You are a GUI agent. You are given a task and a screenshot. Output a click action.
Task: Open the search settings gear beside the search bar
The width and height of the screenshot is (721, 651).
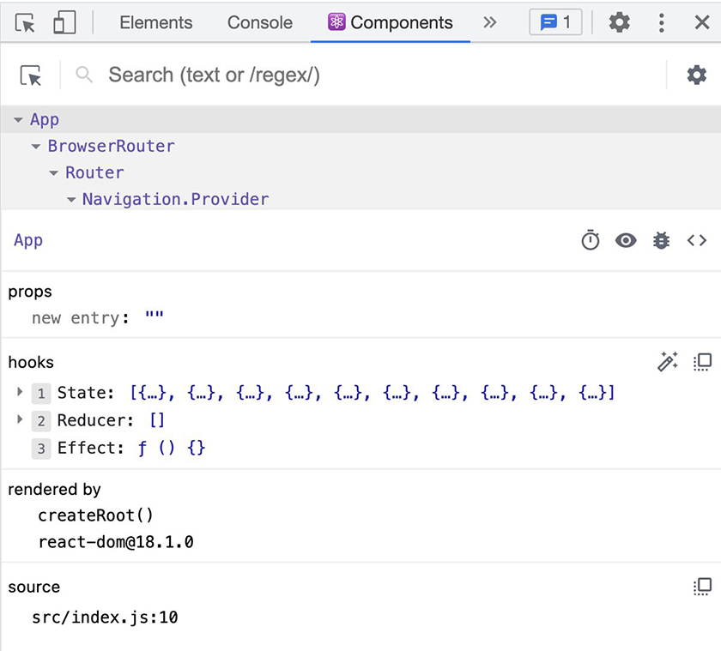click(x=697, y=75)
